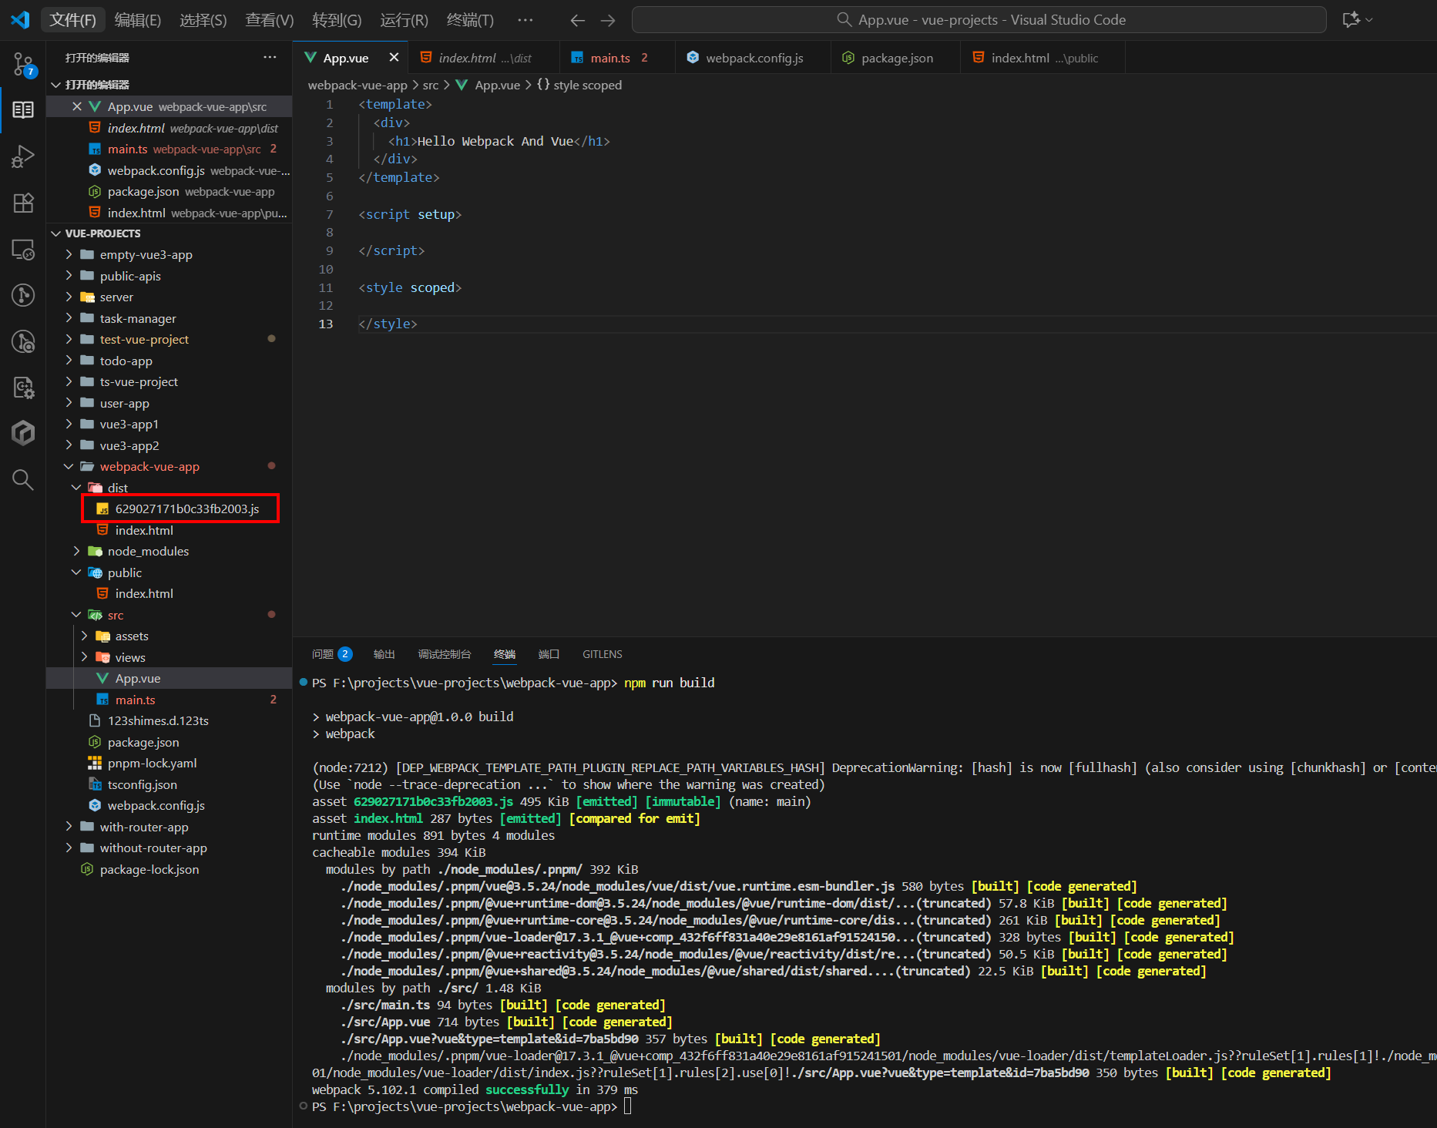This screenshot has height=1128, width=1437.
Task: Open the 运行(R) menu
Action: [404, 20]
